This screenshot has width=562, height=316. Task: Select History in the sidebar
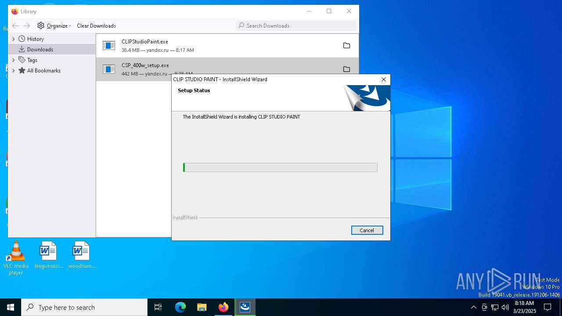[x=35, y=39]
